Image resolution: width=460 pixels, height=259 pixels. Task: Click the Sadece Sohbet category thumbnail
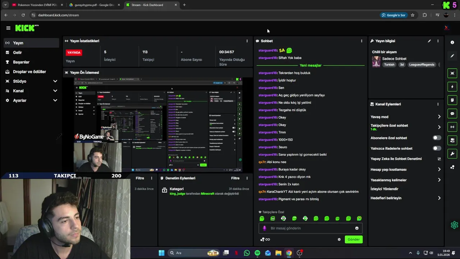(376, 62)
